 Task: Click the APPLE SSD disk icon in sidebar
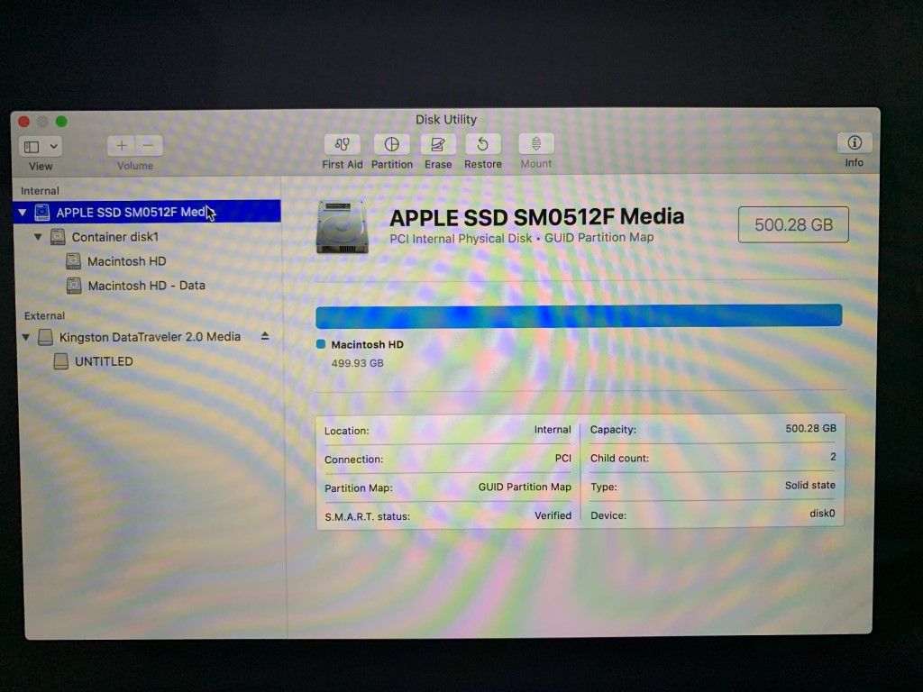[x=41, y=212]
